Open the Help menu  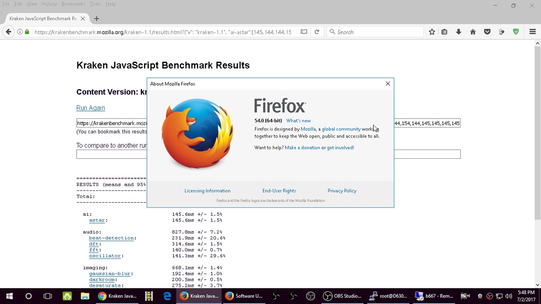110,4
